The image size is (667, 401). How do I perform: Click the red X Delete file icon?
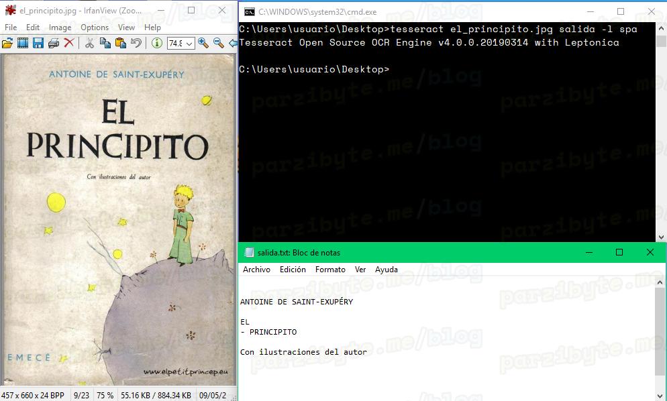[x=68, y=43]
